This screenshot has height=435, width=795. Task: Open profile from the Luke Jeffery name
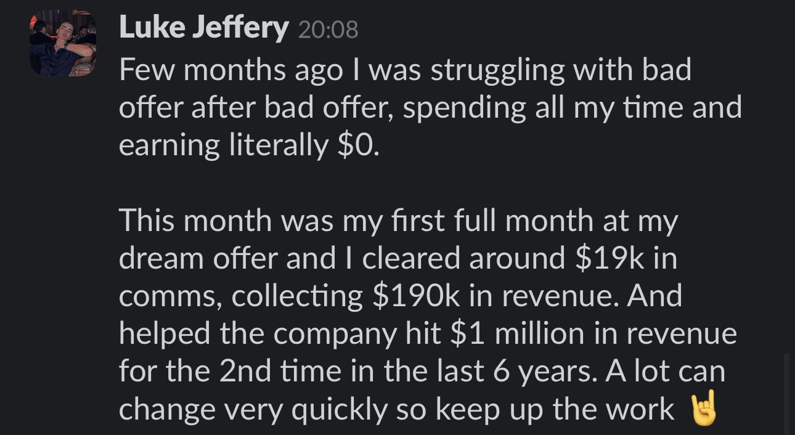coord(203,28)
